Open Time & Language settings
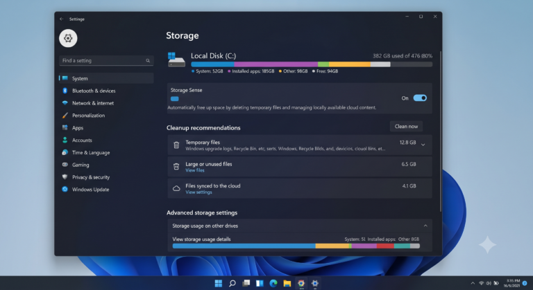This screenshot has width=533, height=290. [106, 153]
